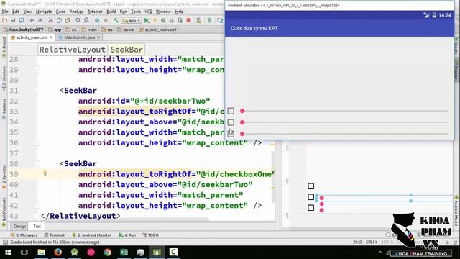
Task: Click the Cut scissors icon
Action: 51,20
